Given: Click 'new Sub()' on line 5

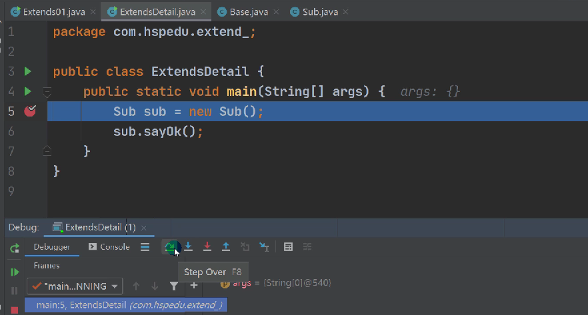Looking at the screenshot, I should coord(223,111).
